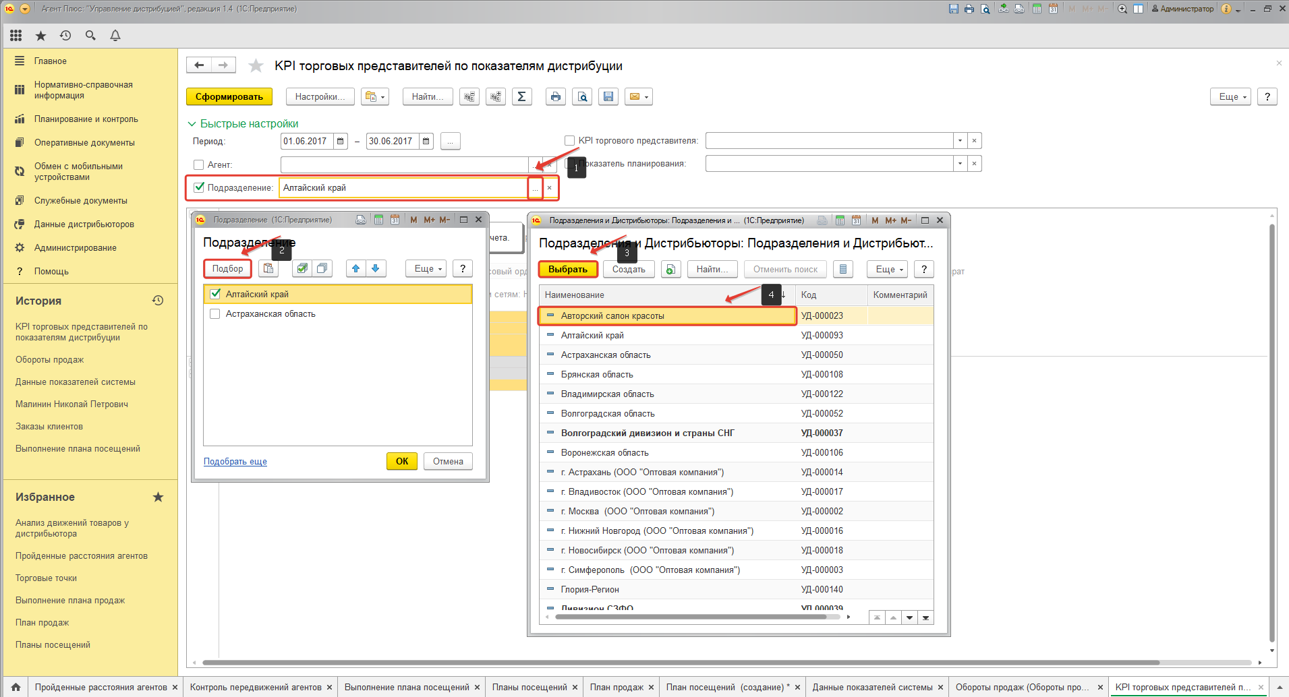The height and width of the screenshot is (697, 1289).
Task: Open Планирование и контроль section
Action: 86,119
